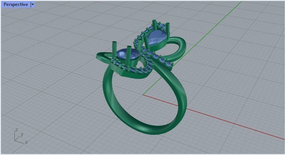
Task: Select the right blue pear-shaped gemstone
Action: pos(157,37)
